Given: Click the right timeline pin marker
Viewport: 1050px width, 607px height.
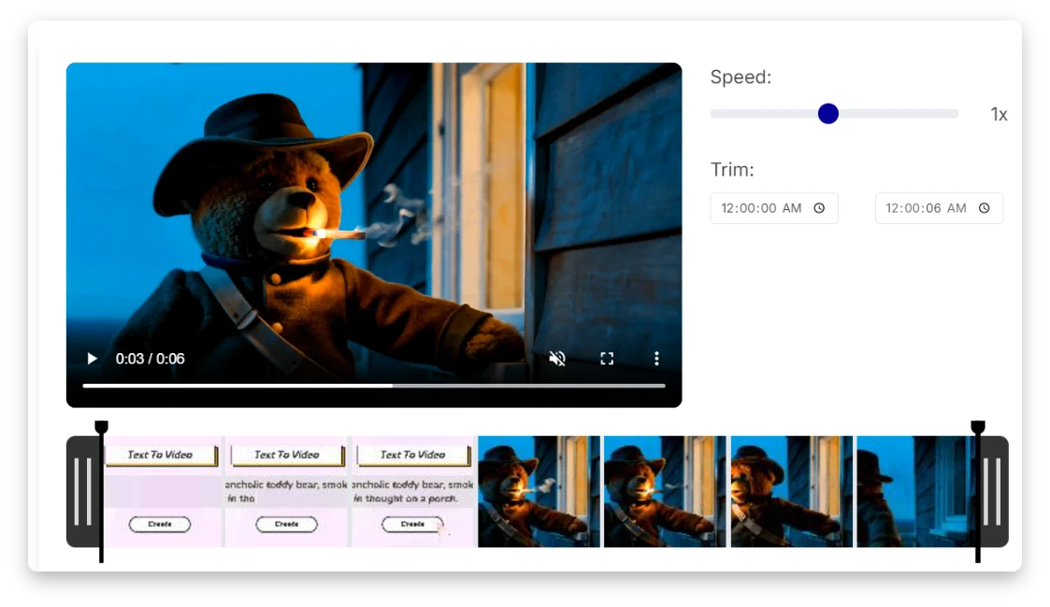Looking at the screenshot, I should [x=978, y=491].
